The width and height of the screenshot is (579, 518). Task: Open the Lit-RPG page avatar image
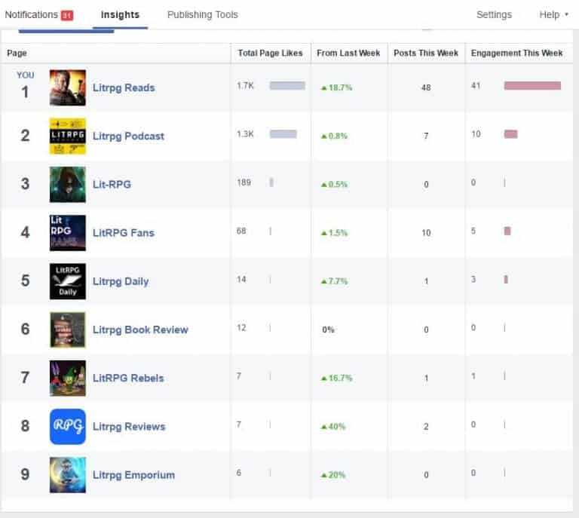click(x=67, y=184)
